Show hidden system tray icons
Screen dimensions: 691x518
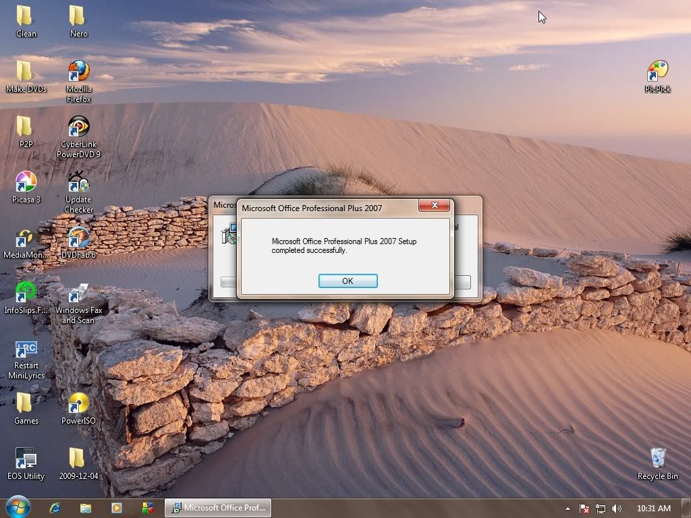(568, 509)
